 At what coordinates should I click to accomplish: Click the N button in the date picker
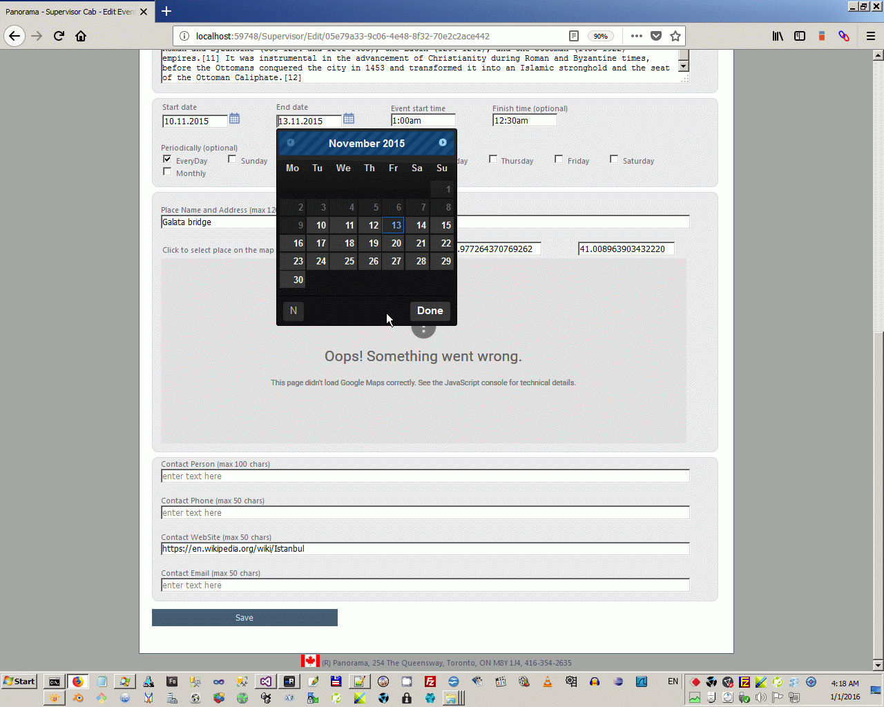tap(294, 311)
